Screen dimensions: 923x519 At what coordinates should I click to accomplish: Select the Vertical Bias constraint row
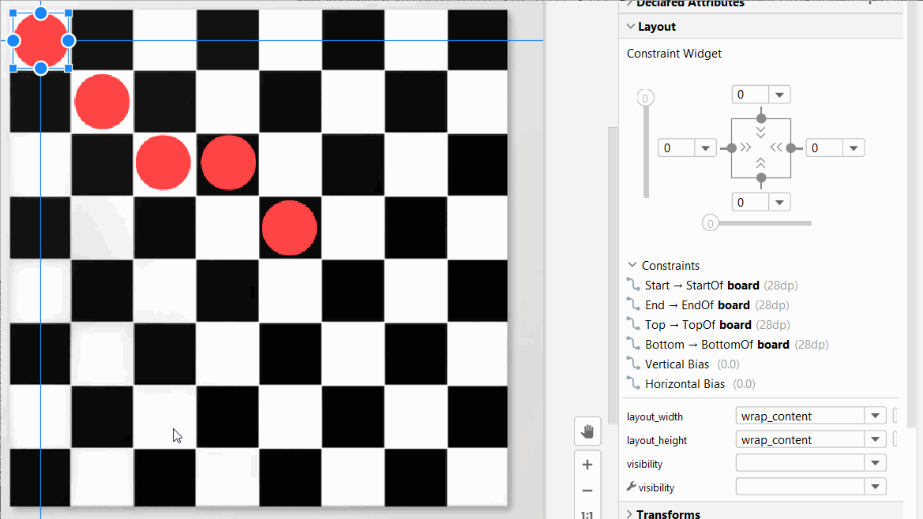pos(690,364)
